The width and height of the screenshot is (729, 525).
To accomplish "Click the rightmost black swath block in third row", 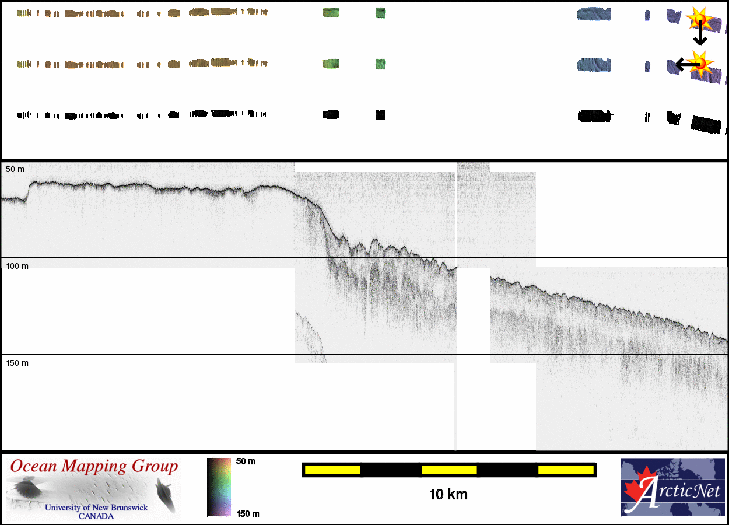I will [x=706, y=125].
